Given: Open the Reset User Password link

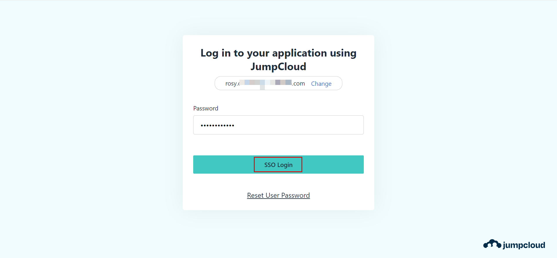Looking at the screenshot, I should tap(278, 195).
